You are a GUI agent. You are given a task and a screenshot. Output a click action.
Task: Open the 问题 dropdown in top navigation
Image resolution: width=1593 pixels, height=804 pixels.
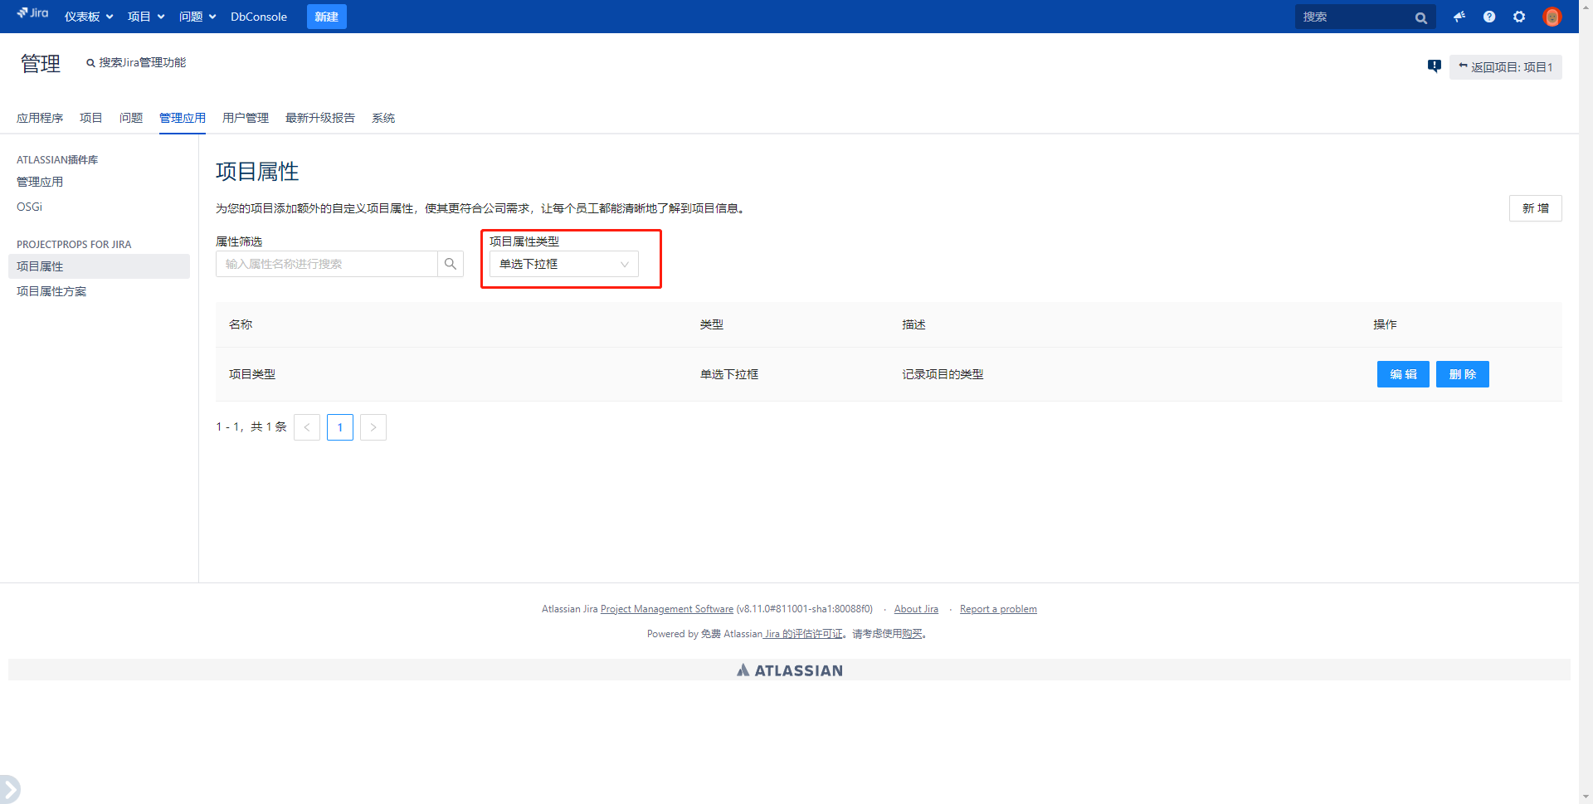coord(197,17)
